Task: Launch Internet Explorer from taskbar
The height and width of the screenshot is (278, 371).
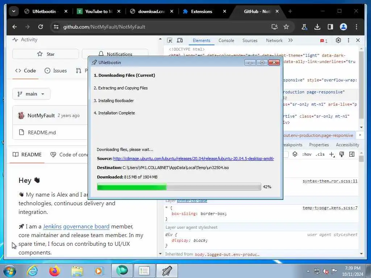Action: point(32,271)
